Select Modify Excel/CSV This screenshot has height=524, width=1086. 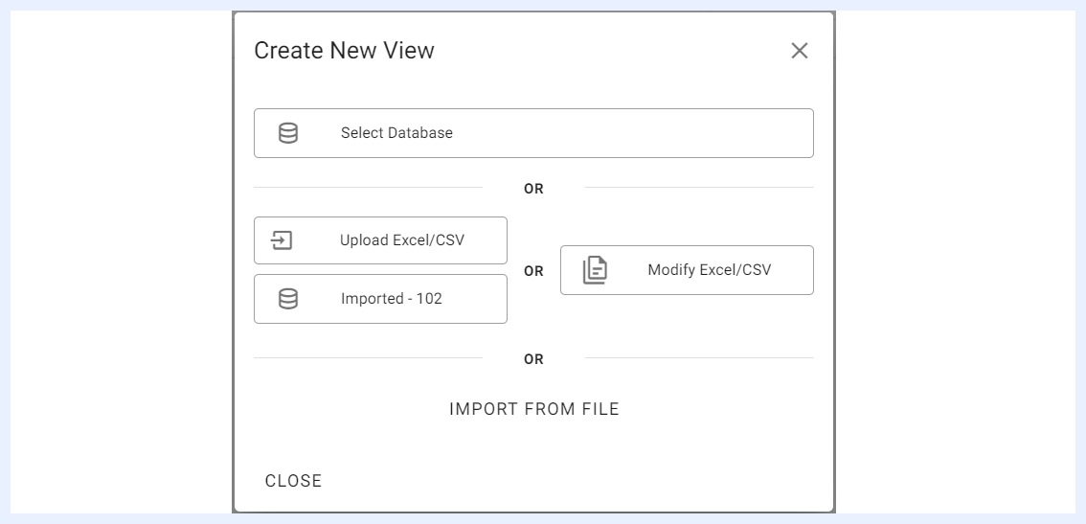pyautogui.click(x=687, y=270)
